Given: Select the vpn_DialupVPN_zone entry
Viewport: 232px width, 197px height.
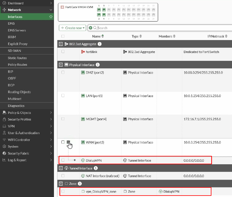Looking at the screenshot, I should pos(101,191).
